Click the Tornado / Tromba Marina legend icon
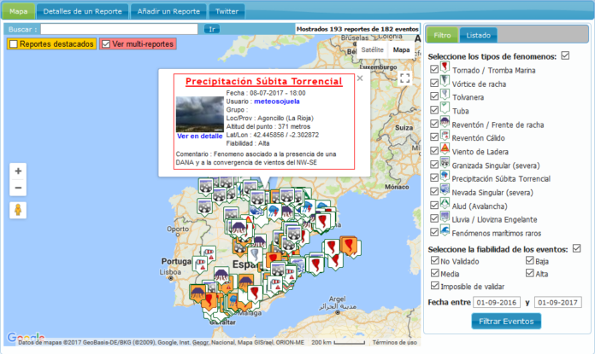The image size is (595, 354). pyautogui.click(x=445, y=67)
